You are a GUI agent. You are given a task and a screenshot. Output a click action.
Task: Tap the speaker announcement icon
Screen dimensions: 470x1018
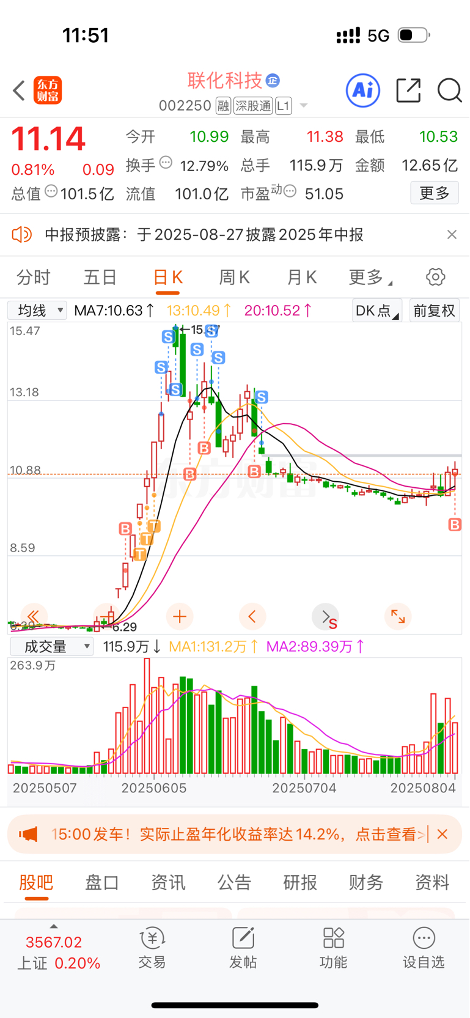pos(22,234)
